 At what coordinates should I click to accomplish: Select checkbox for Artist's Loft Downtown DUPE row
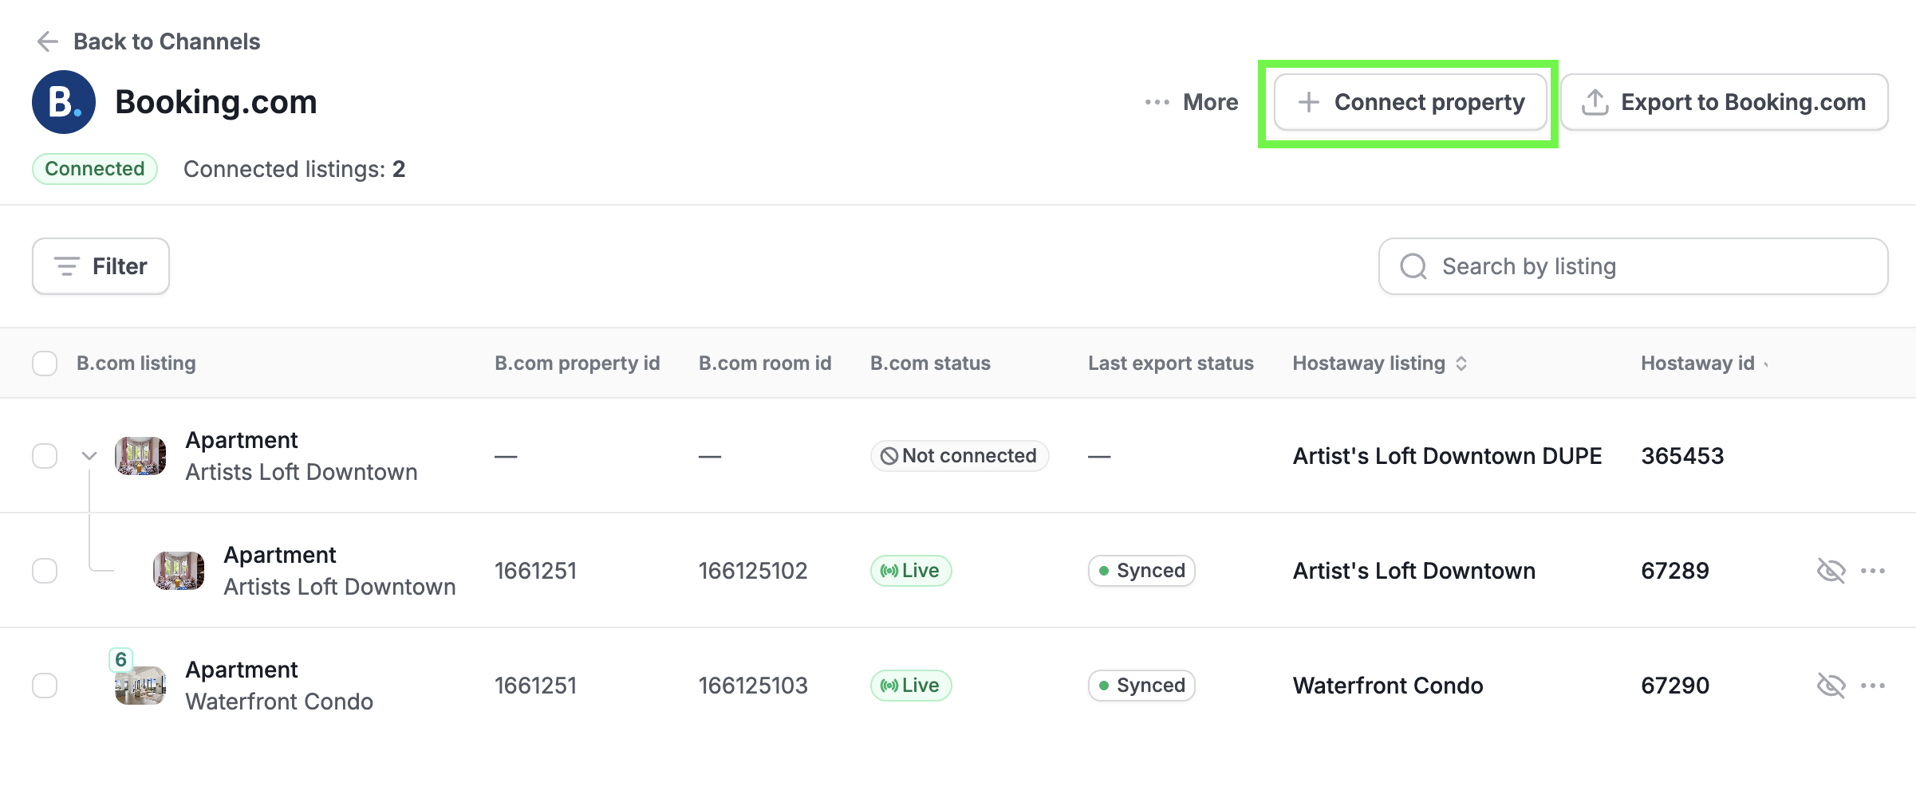[x=45, y=456]
